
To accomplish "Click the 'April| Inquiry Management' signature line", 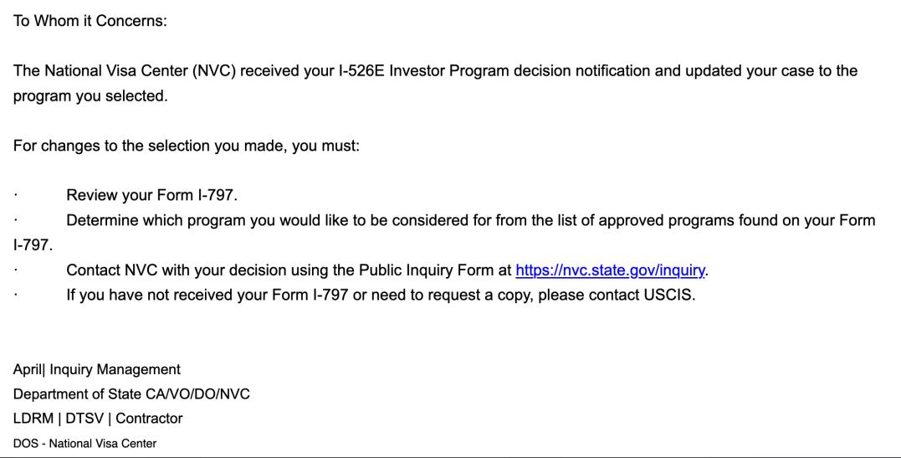I will tap(96, 369).
